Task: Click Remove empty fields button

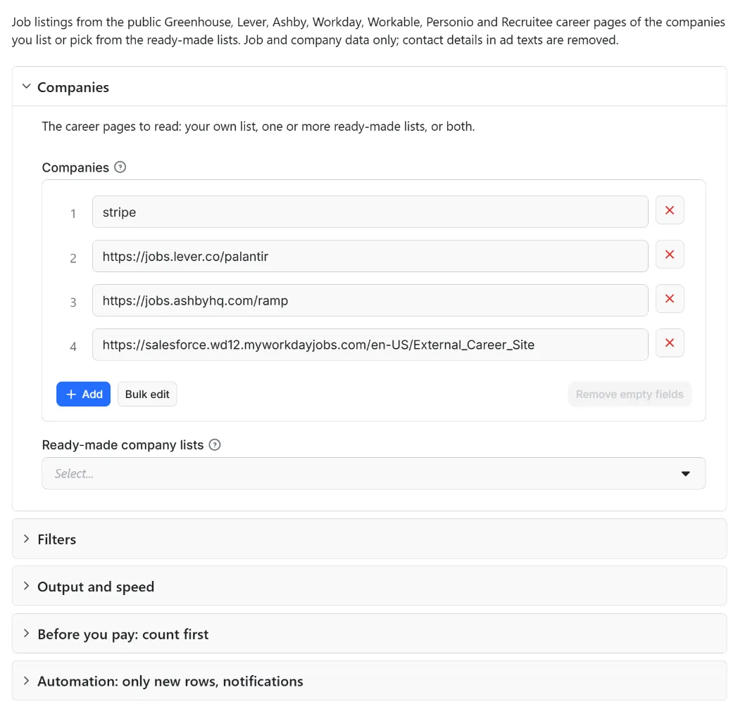Action: click(630, 394)
